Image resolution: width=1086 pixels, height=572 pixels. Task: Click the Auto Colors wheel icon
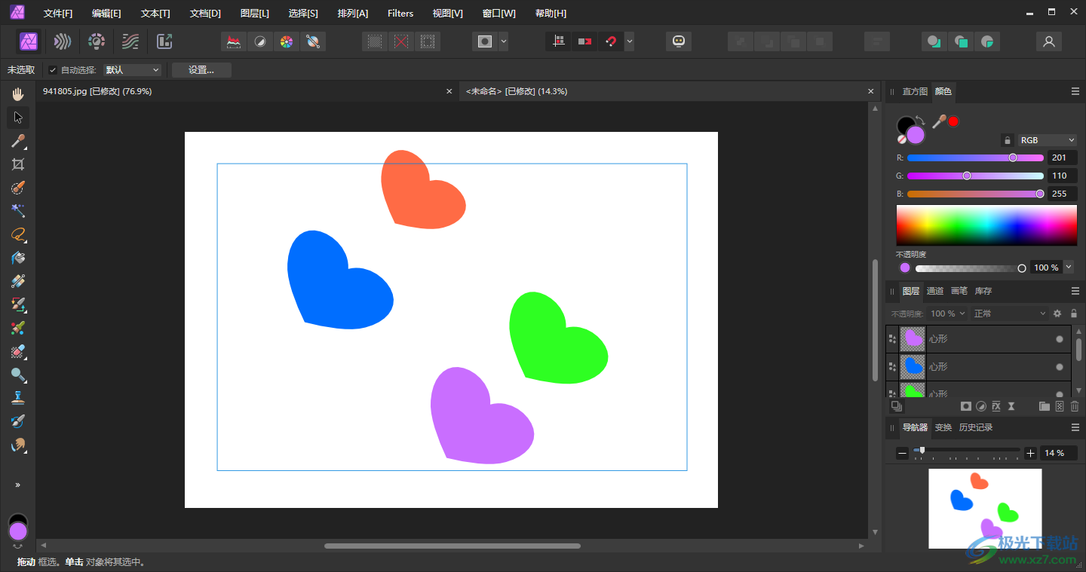click(x=286, y=41)
